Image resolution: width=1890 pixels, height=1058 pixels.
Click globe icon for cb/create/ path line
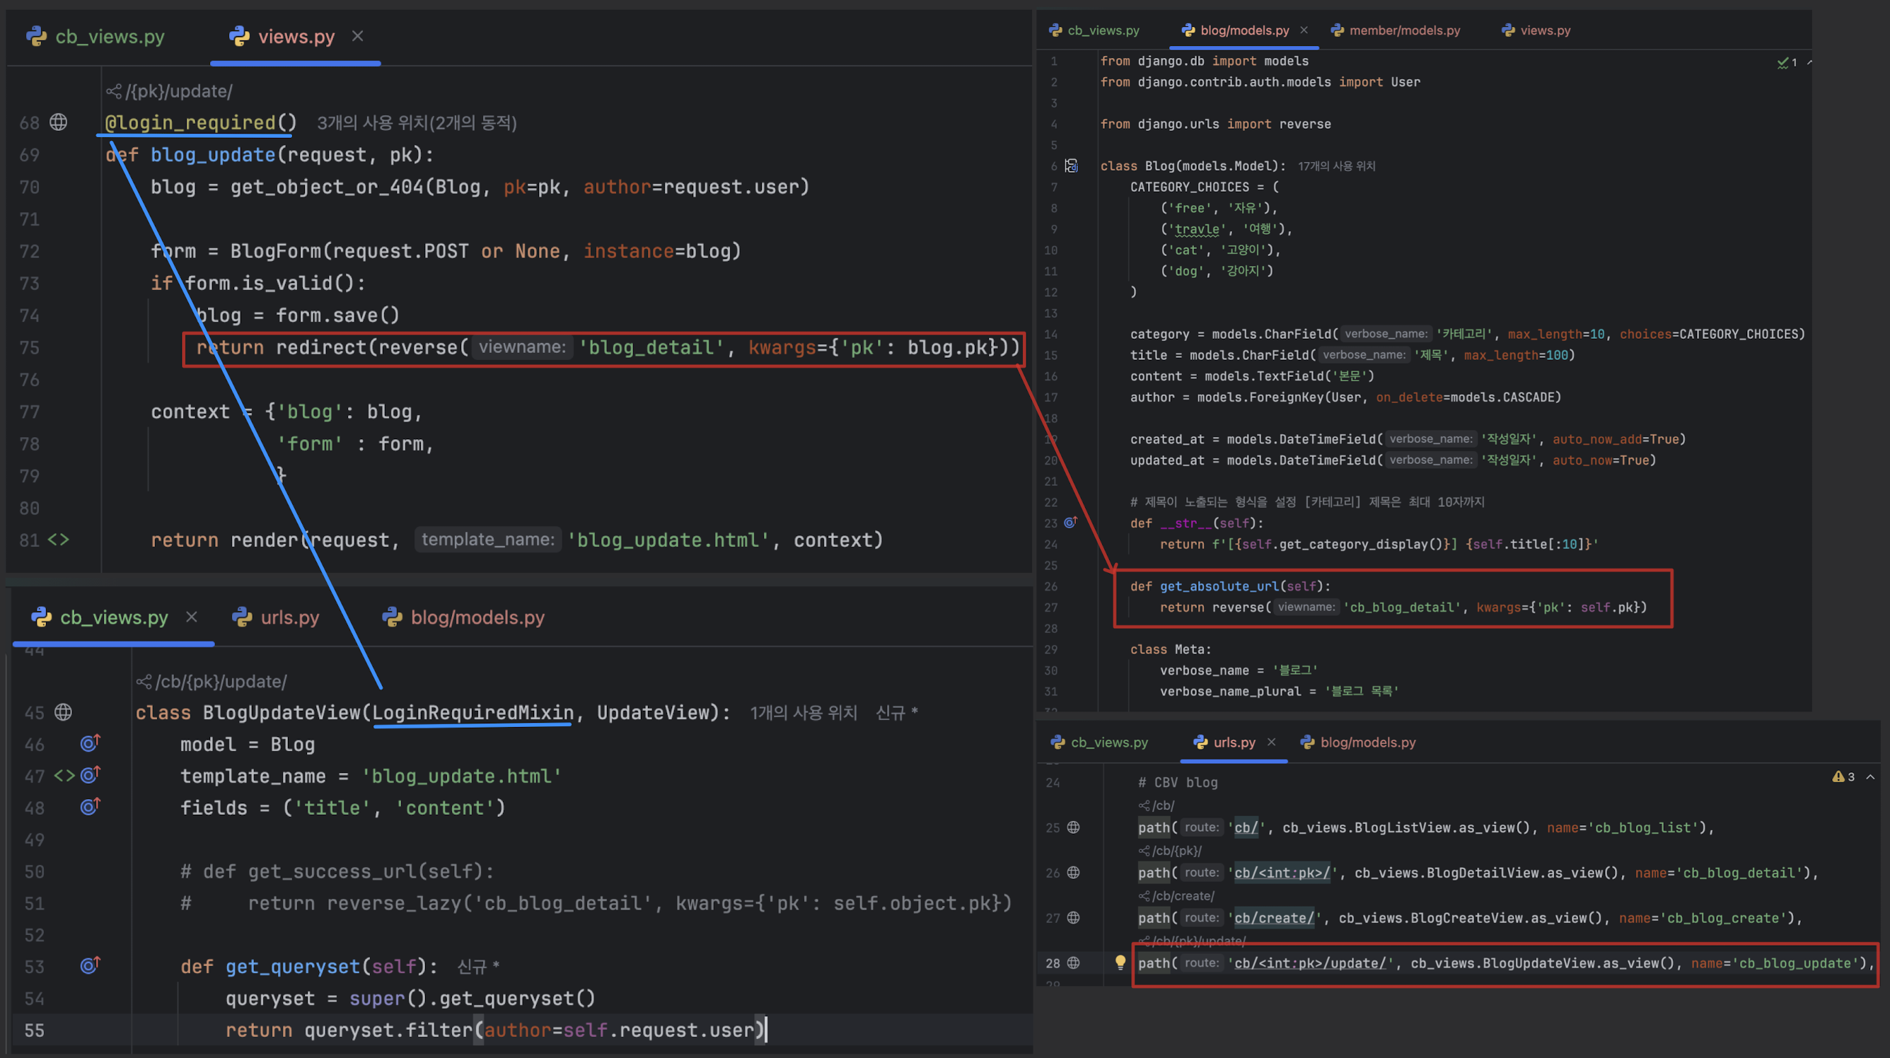1074,918
